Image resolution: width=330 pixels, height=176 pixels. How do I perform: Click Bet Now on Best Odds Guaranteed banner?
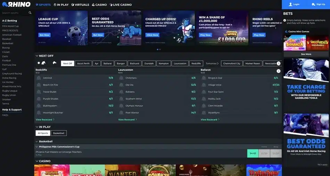98,35
